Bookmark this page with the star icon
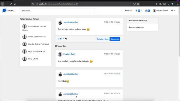Viewport: 180px width, 101px height. click(138, 4)
